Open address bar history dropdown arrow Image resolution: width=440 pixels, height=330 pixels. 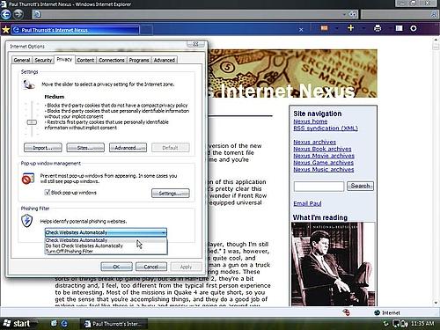344,14
